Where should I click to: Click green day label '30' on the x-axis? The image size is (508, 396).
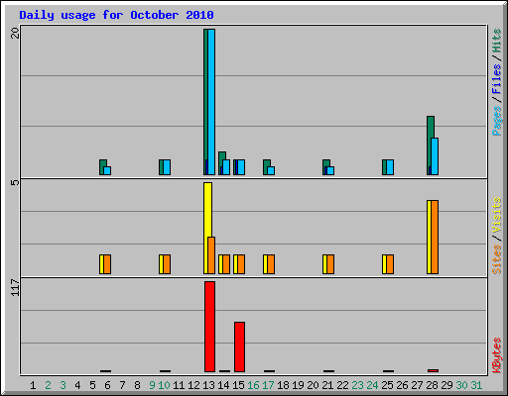pos(461,385)
